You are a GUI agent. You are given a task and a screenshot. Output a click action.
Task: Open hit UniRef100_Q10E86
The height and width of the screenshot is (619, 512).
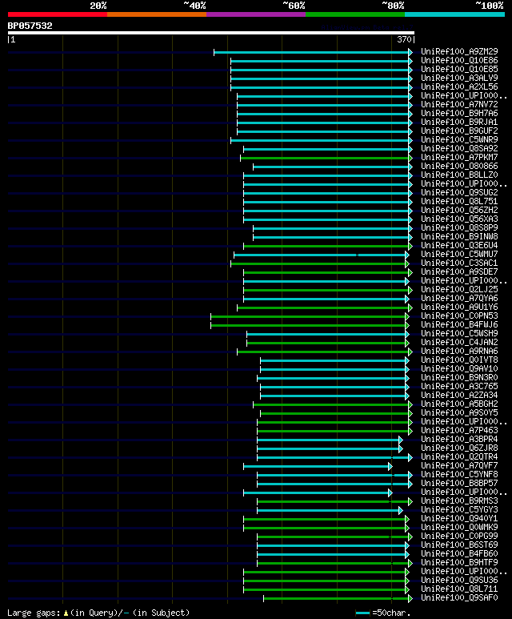[459, 60]
